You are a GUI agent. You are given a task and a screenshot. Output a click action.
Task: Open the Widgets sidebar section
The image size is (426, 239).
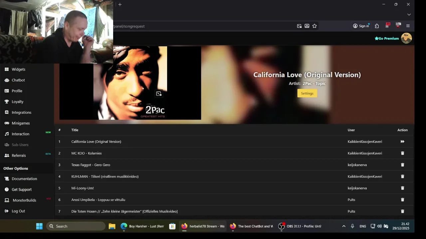click(x=18, y=69)
